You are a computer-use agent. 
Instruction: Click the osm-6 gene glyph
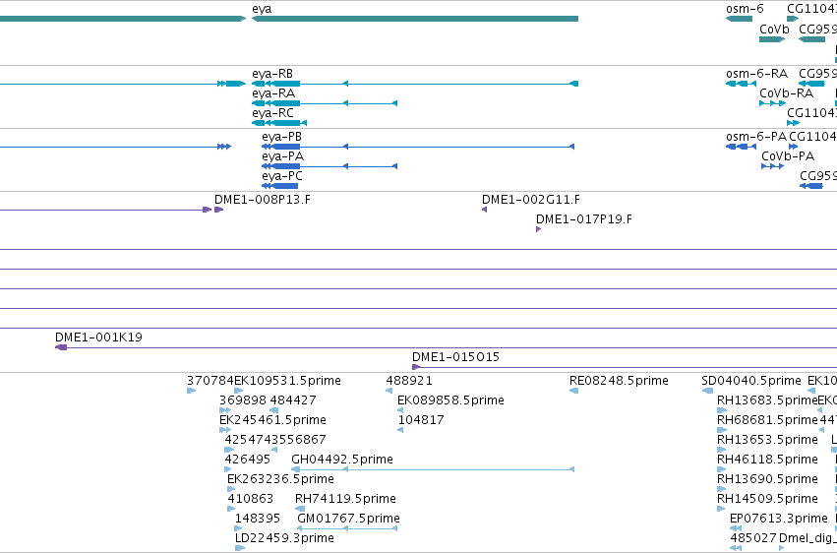tap(739, 19)
